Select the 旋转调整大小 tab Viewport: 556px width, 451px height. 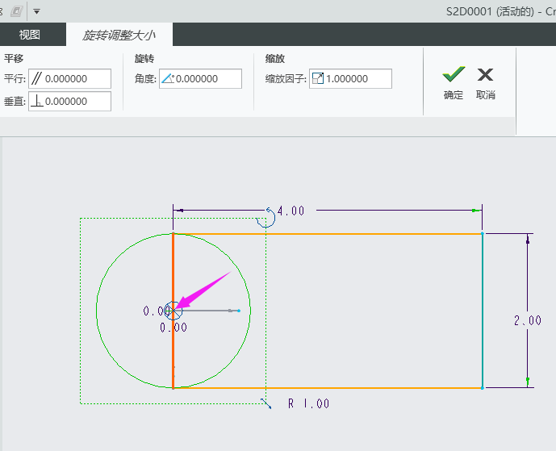point(119,35)
